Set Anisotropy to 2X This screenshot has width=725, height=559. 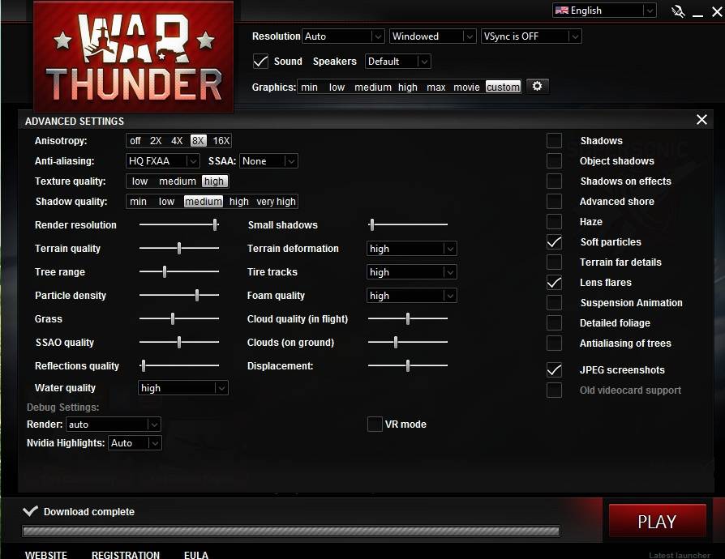coord(156,140)
